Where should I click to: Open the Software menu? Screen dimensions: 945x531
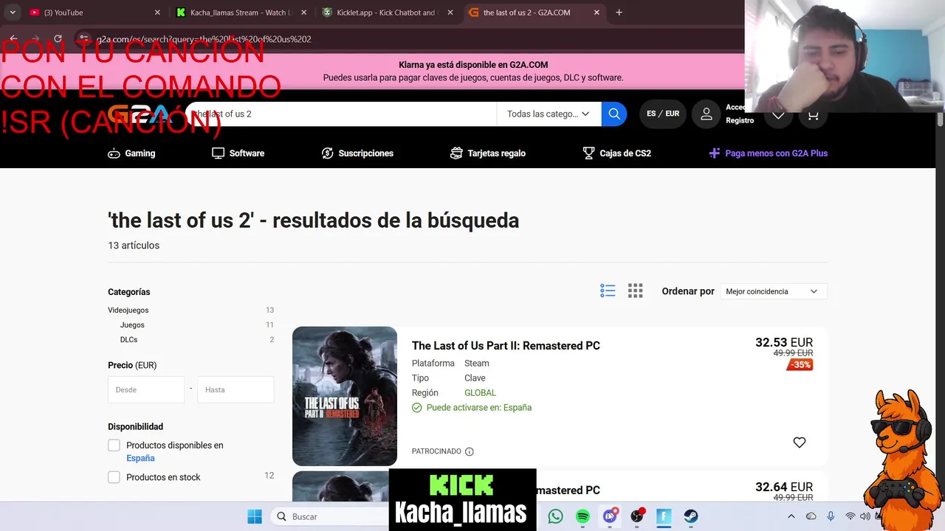tap(238, 153)
